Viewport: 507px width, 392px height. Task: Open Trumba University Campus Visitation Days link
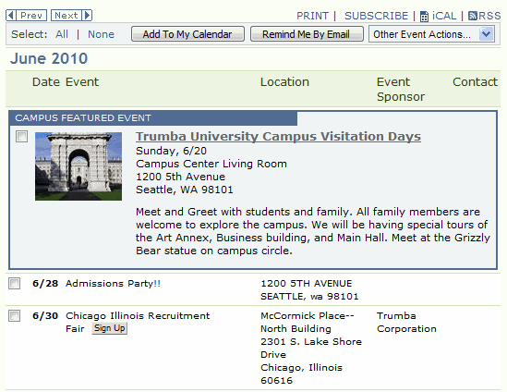click(278, 136)
